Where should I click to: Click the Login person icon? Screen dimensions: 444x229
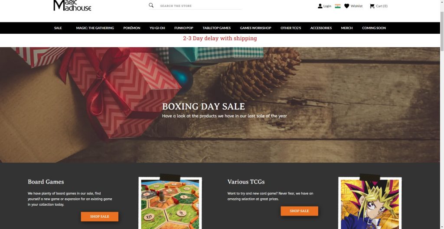[320, 6]
